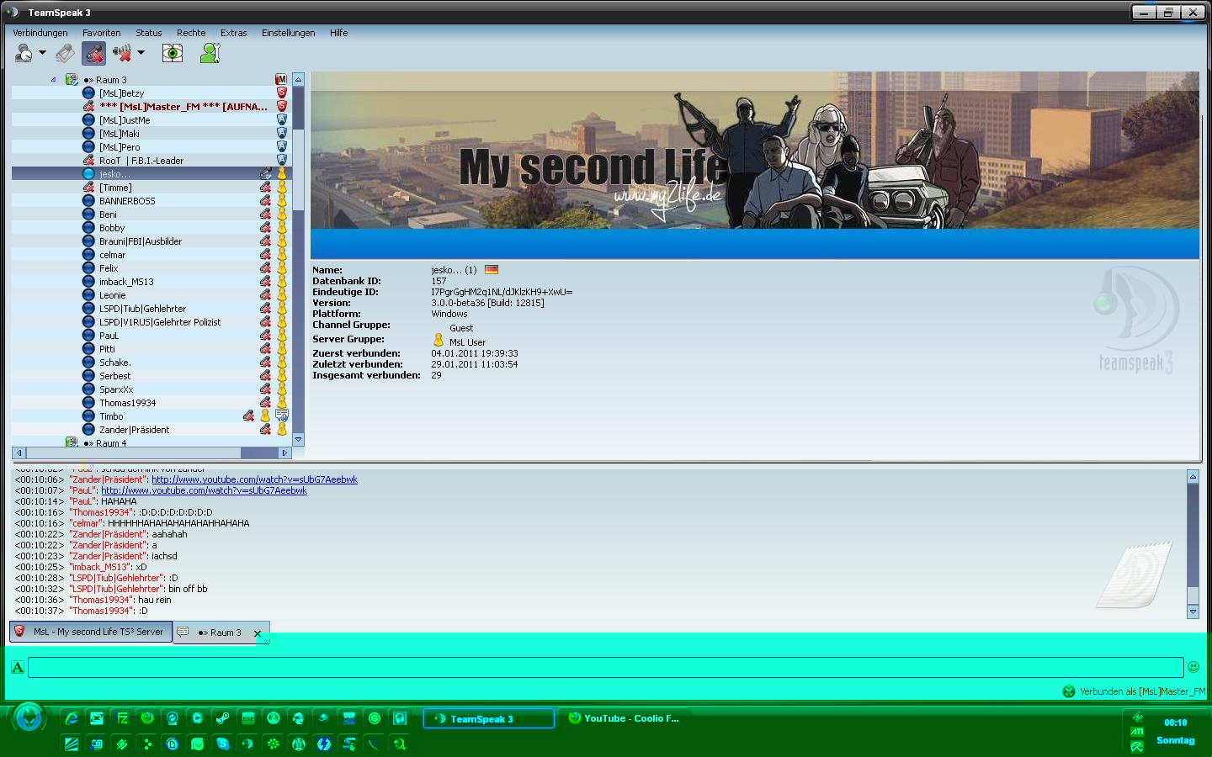Click channel tree horizontal scroll left arrow

[19, 453]
